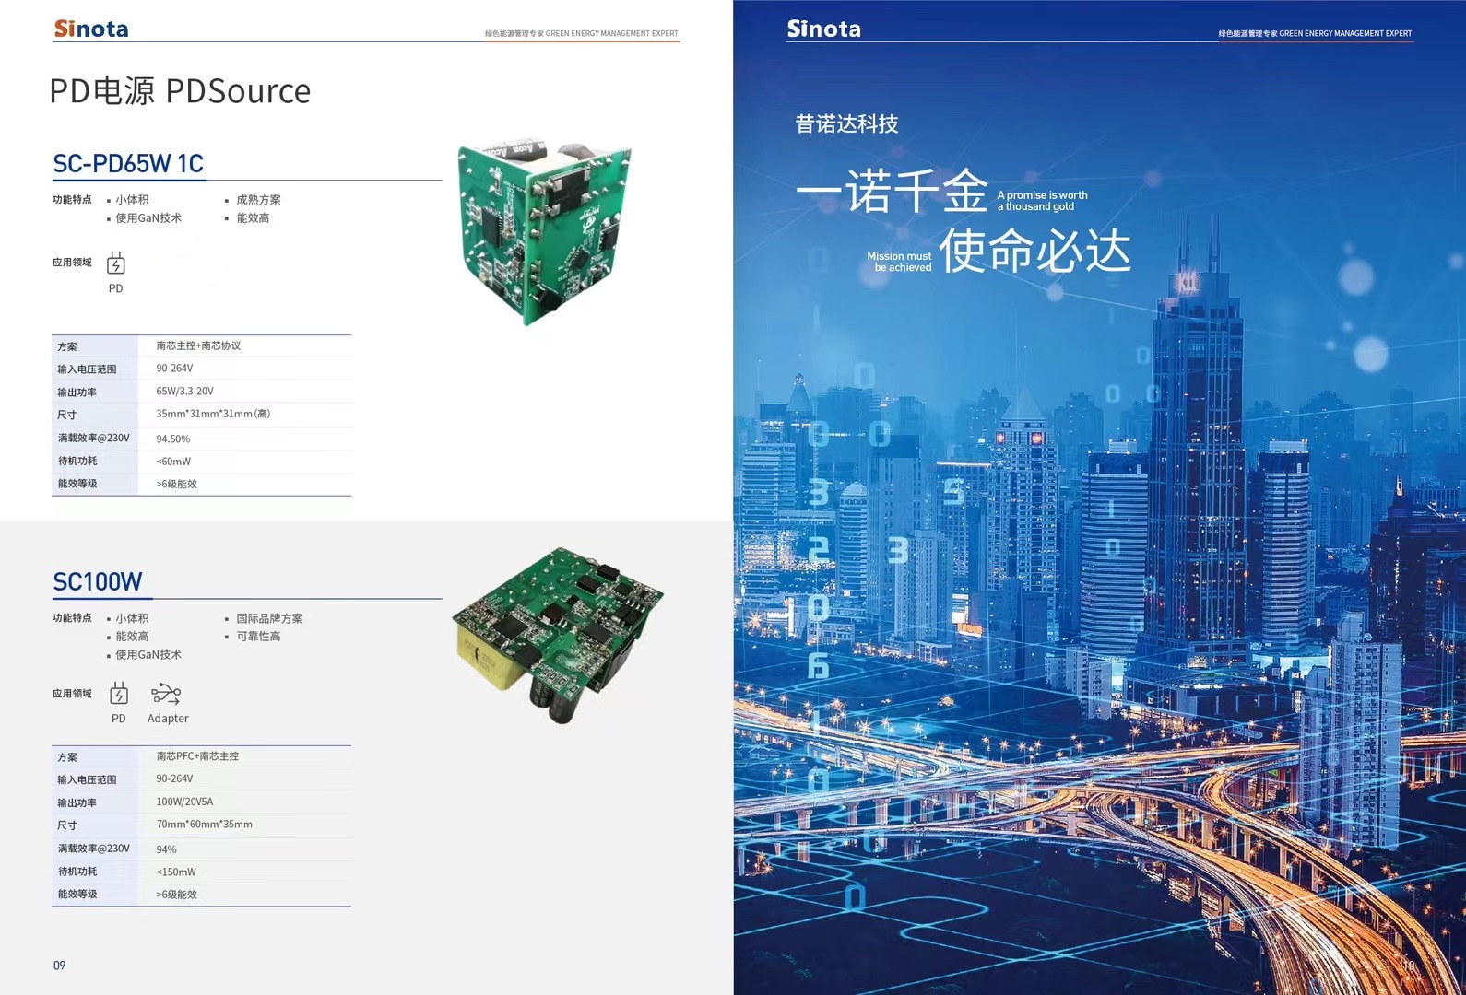Image resolution: width=1466 pixels, height=995 pixels.
Task: Click the white Sinota logo on right page
Action: coord(823,29)
